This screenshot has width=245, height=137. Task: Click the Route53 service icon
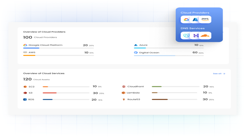coord(124,99)
